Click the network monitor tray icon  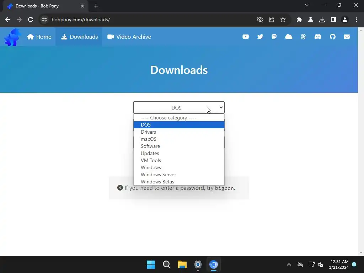coord(311,264)
